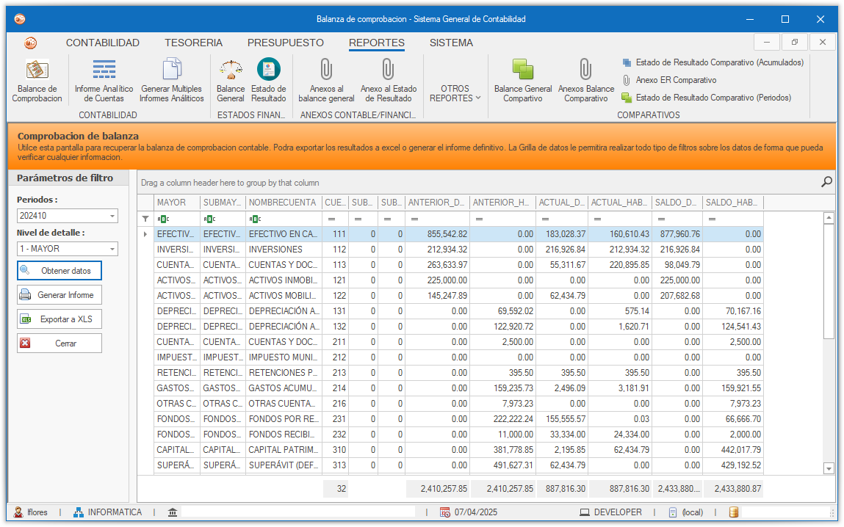Click the grid scrollbar up arrow
The height and width of the screenshot is (527, 844).
pos(829,218)
